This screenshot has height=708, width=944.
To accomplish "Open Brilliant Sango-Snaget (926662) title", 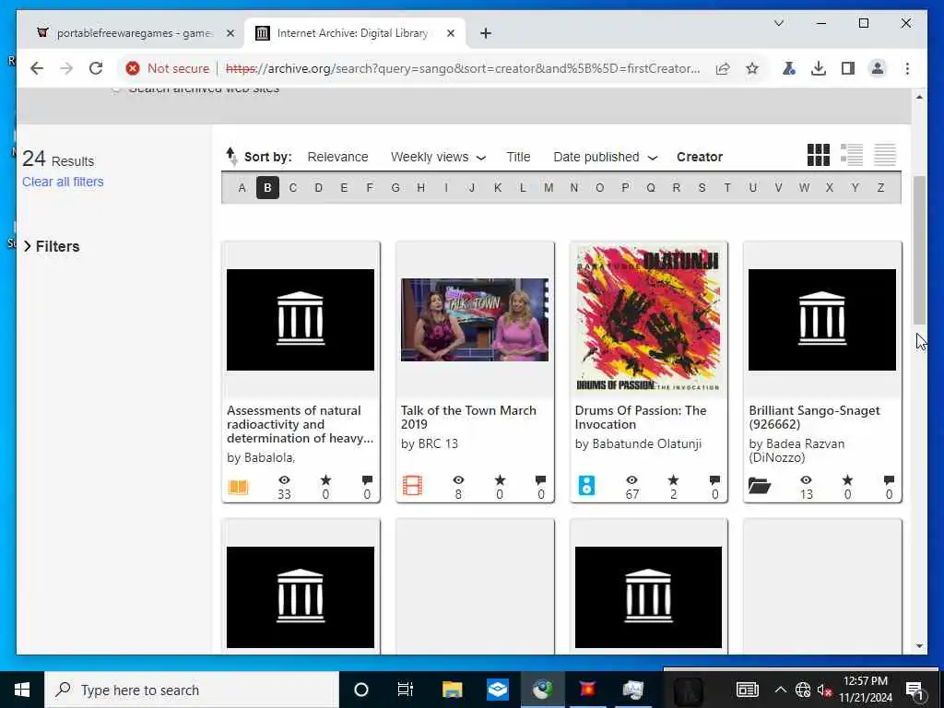I will (x=814, y=418).
